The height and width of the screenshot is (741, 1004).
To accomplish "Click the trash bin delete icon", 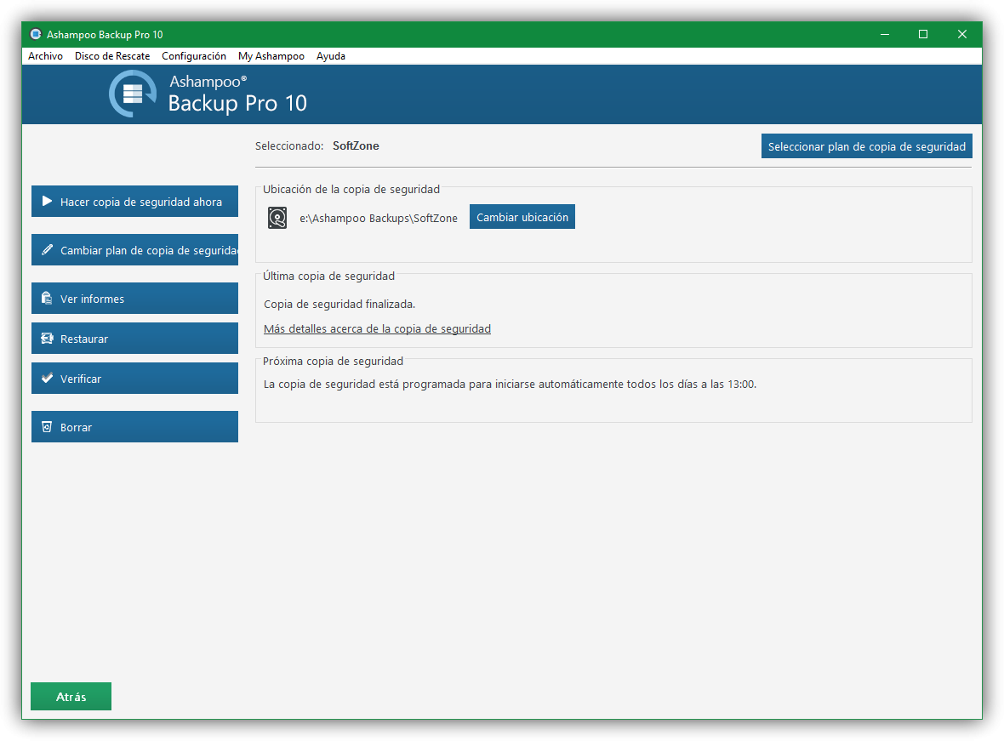I will point(47,426).
